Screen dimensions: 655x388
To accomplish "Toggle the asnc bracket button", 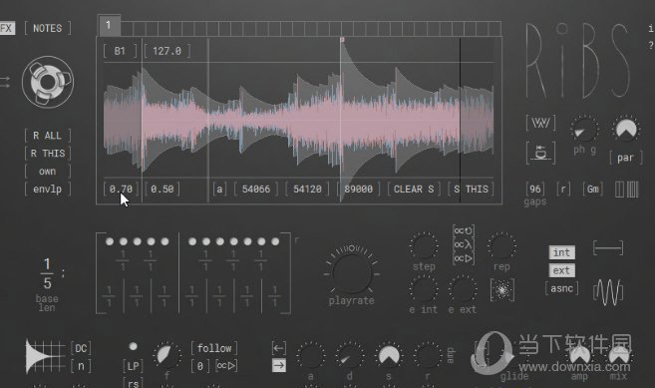I will click(562, 288).
